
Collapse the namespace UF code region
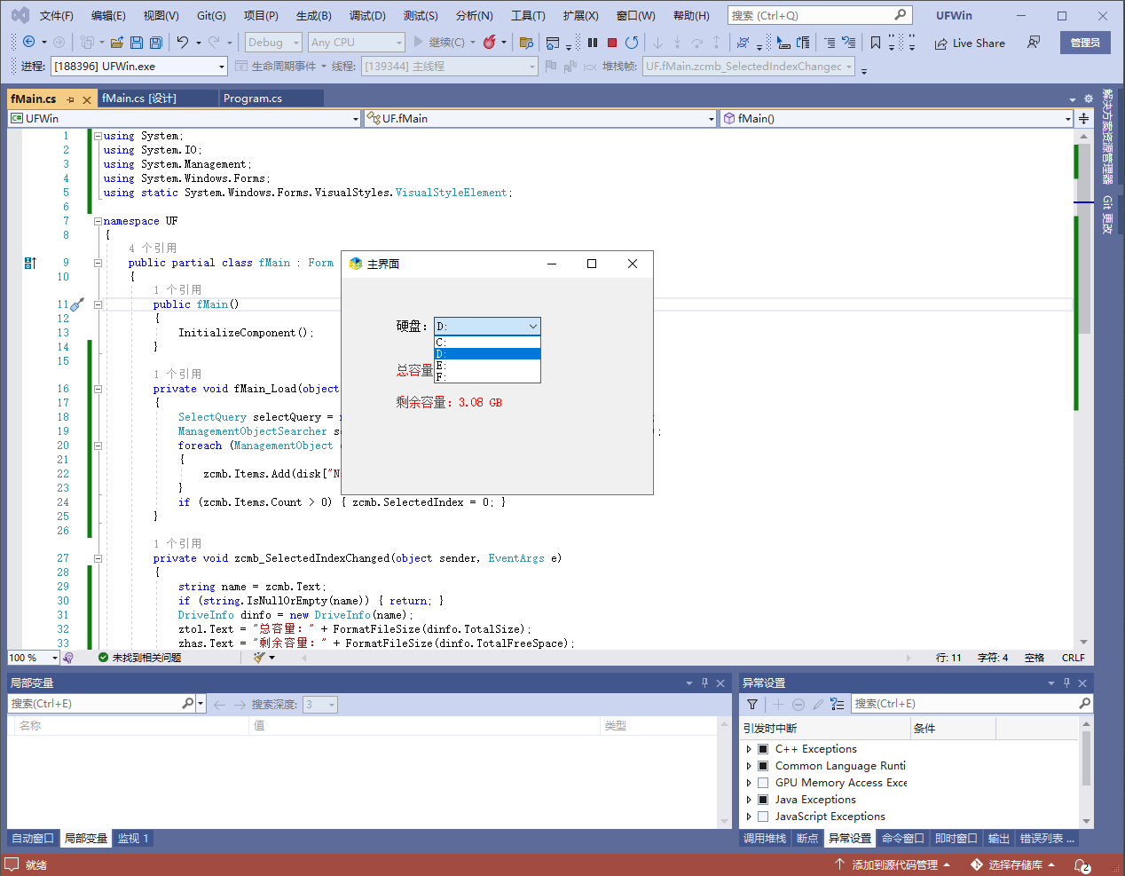98,221
